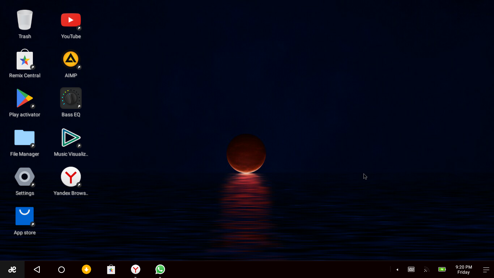Launch the Music Visualizer app
Screen dimensions: 494x278
coord(71,138)
